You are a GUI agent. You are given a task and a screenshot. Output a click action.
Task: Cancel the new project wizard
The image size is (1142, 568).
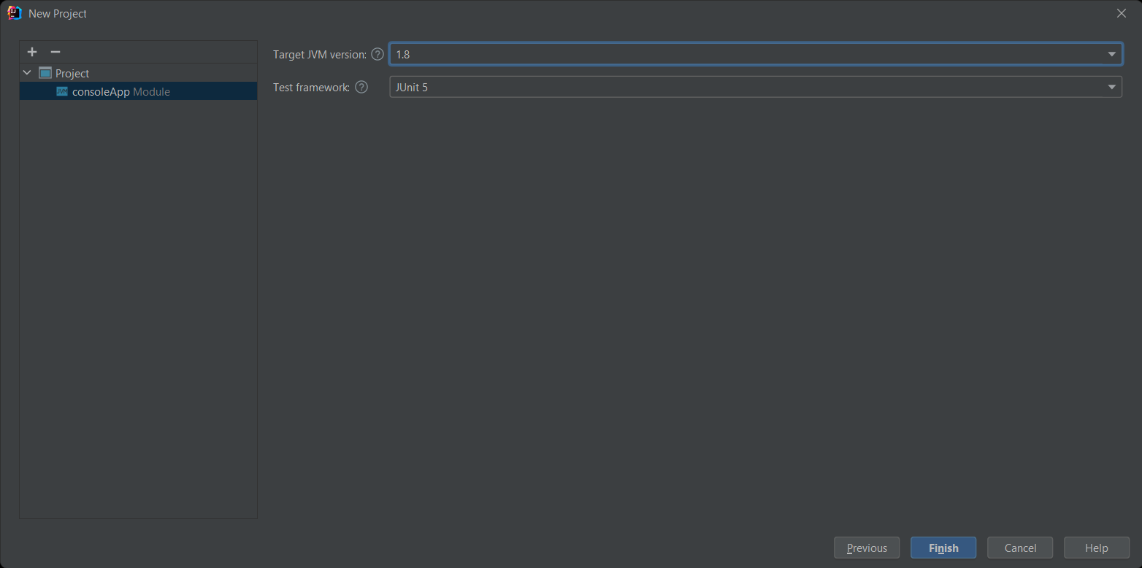click(1020, 548)
